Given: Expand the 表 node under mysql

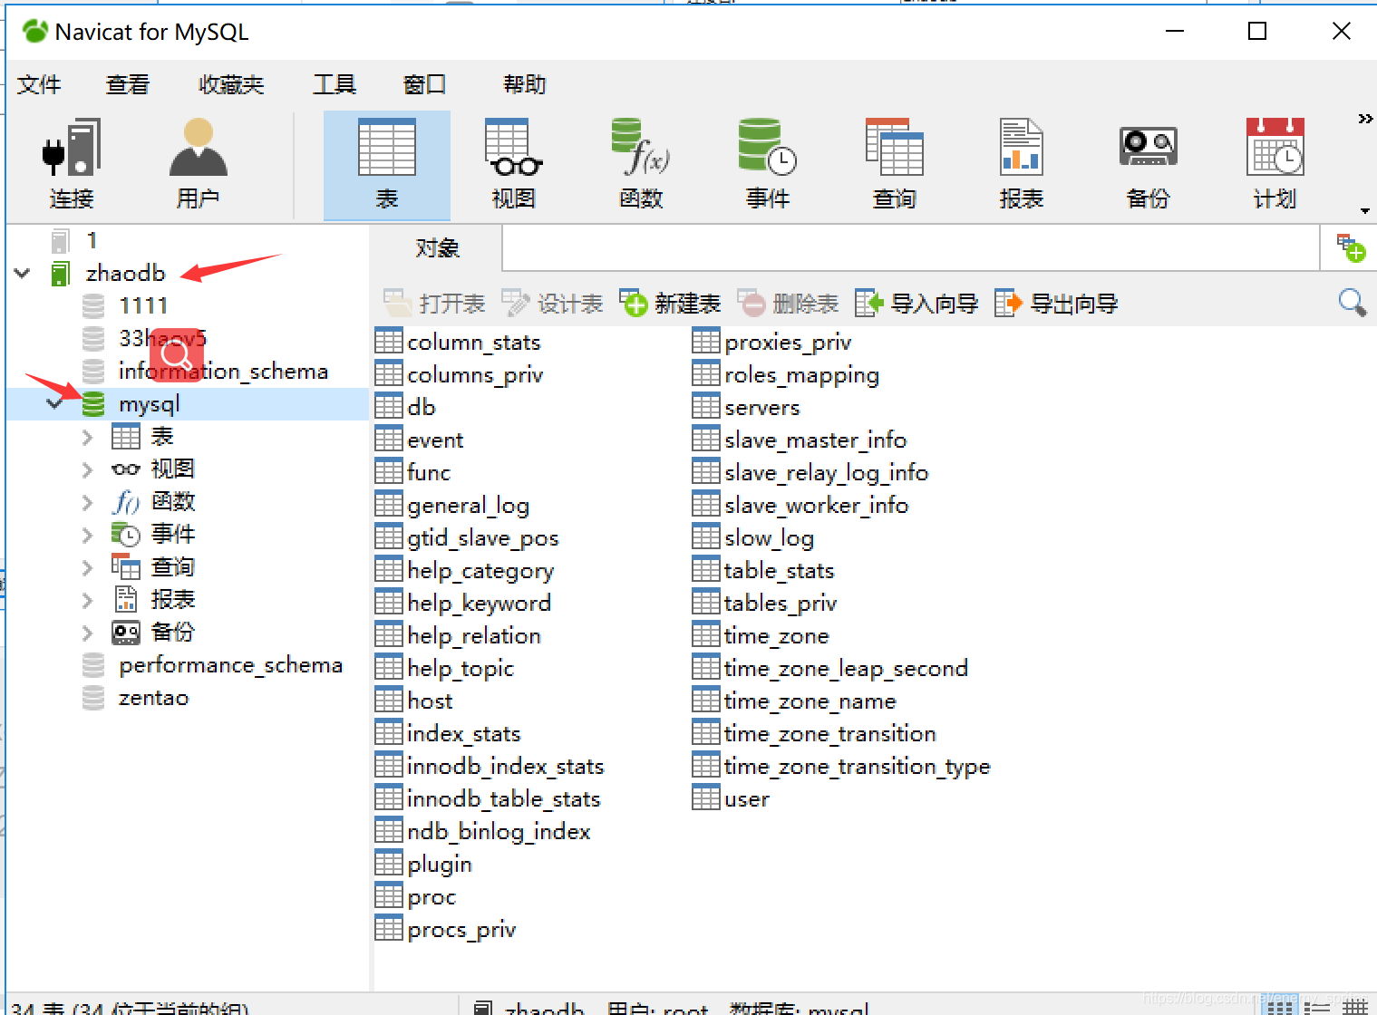Looking at the screenshot, I should coord(87,437).
